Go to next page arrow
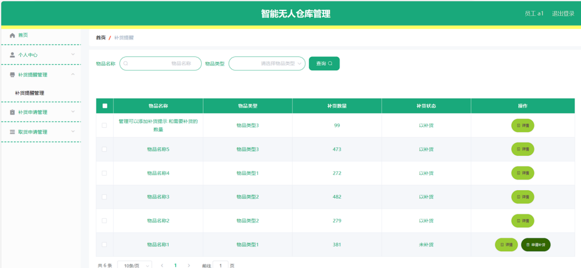 point(189,265)
